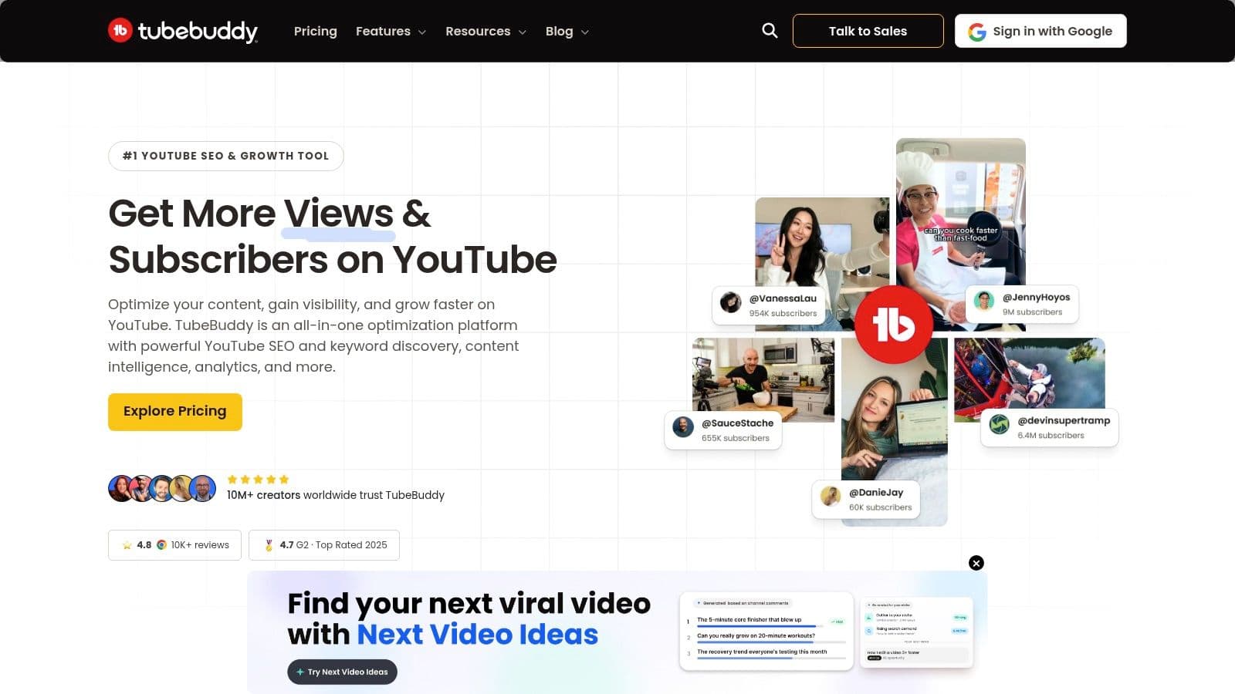Click the red TubeBuddy circle among creator photos

894,325
